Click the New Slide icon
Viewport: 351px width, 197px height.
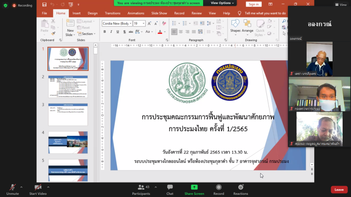pyautogui.click(x=70, y=23)
